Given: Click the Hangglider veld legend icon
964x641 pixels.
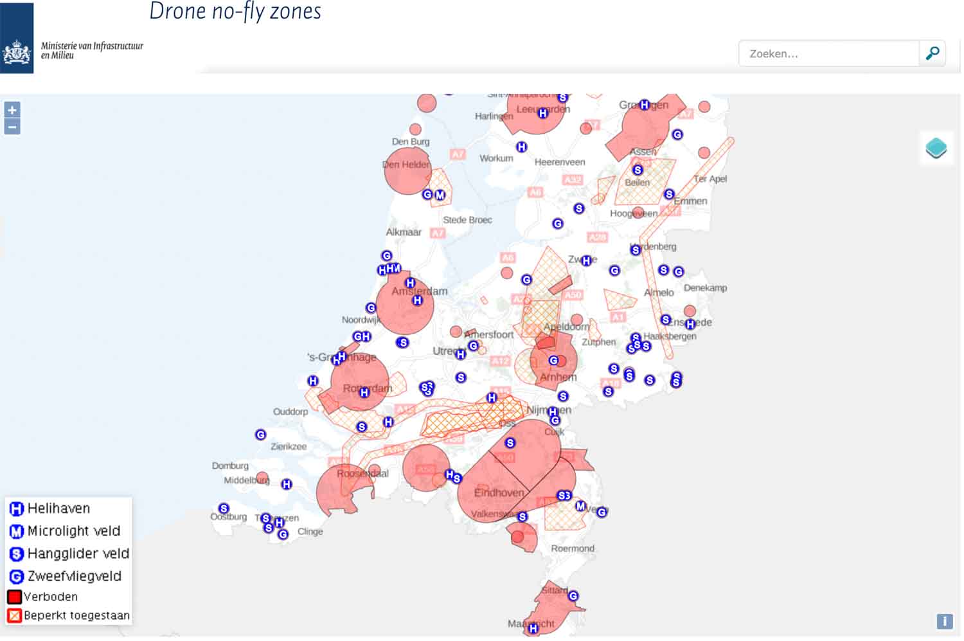Looking at the screenshot, I should [17, 554].
